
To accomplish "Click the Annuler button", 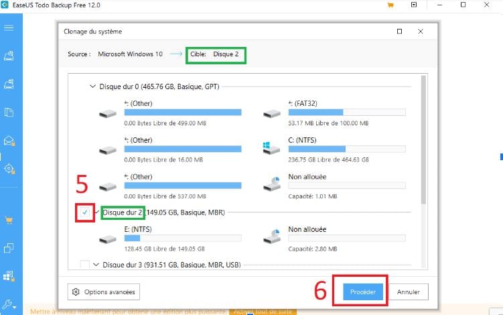I will tap(409, 292).
